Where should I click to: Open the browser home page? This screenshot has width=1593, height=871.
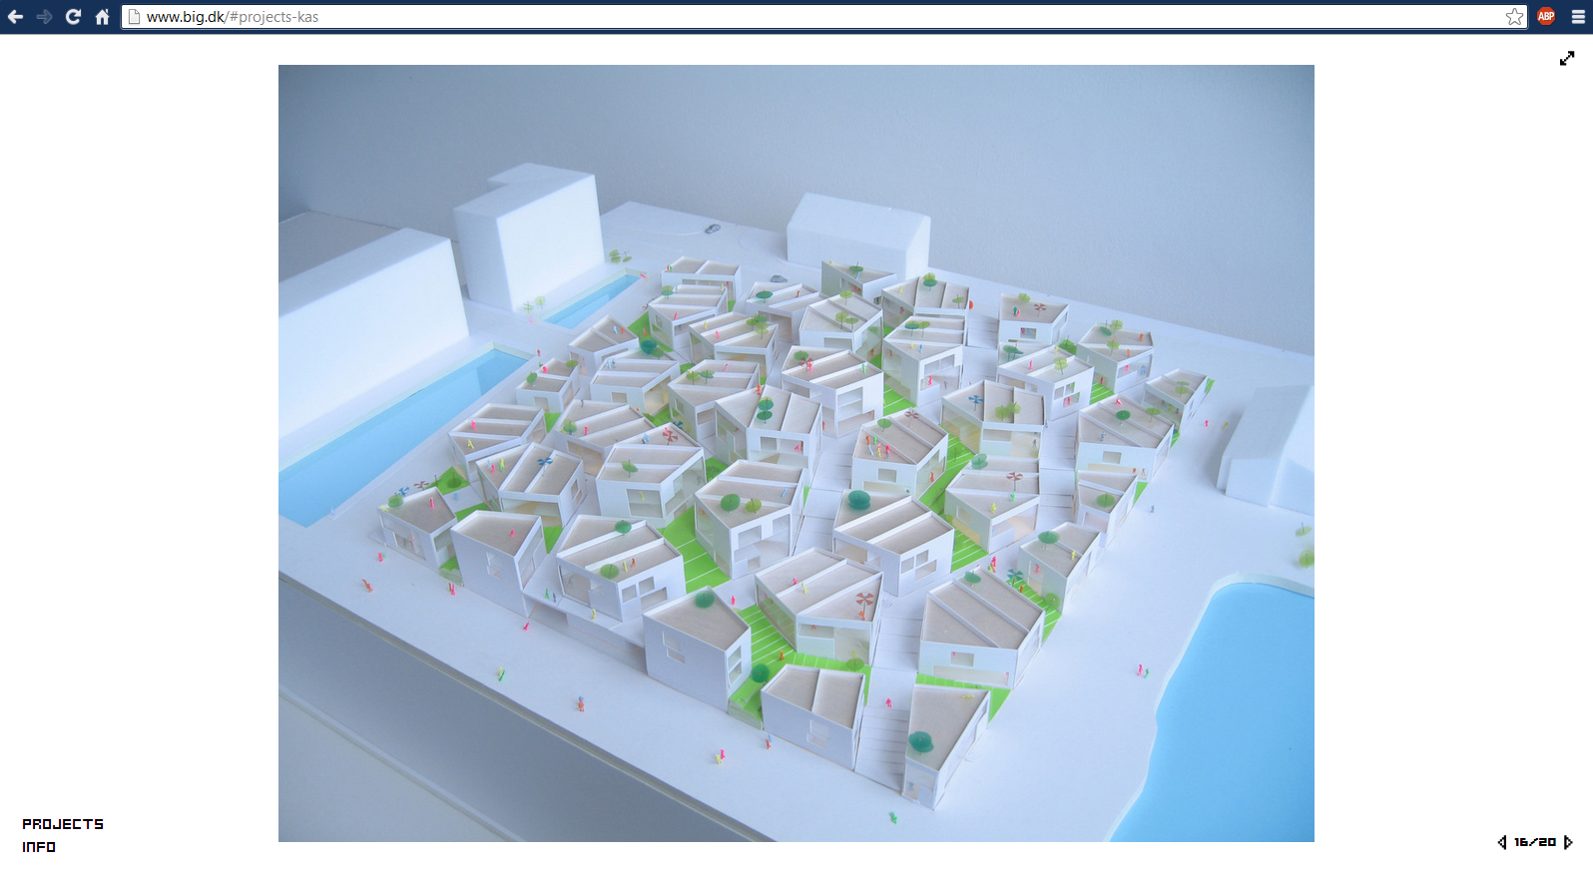coord(102,17)
